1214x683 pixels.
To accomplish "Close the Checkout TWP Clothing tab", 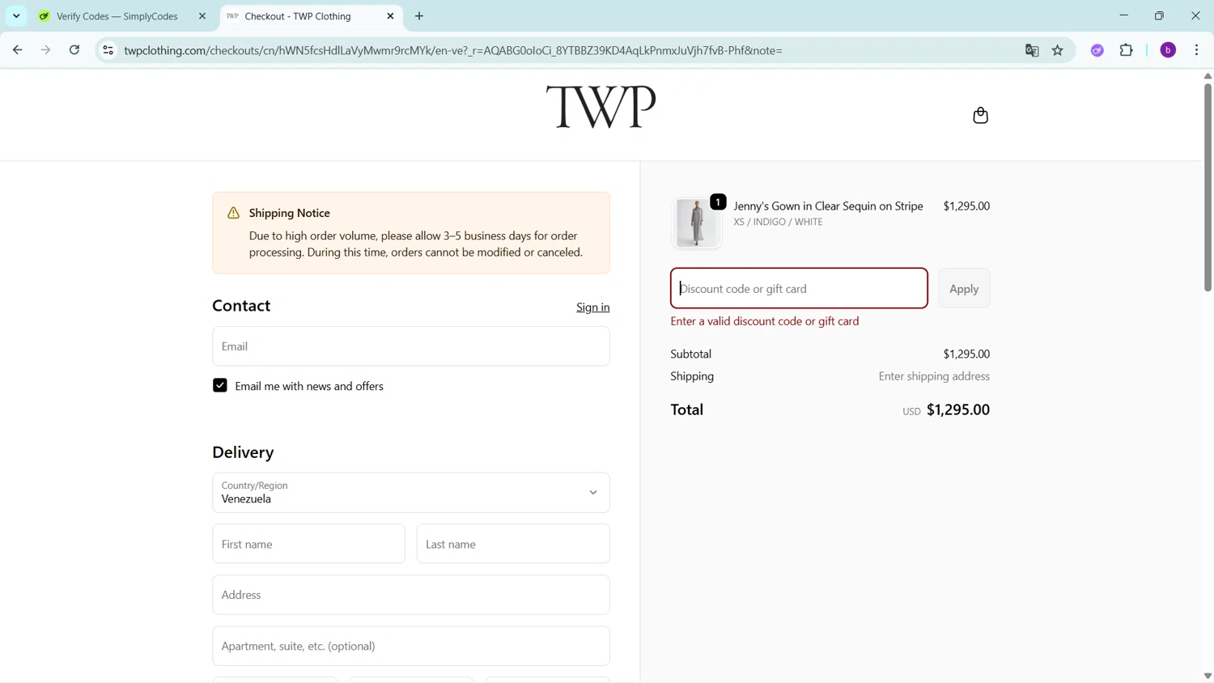I will click(x=390, y=16).
